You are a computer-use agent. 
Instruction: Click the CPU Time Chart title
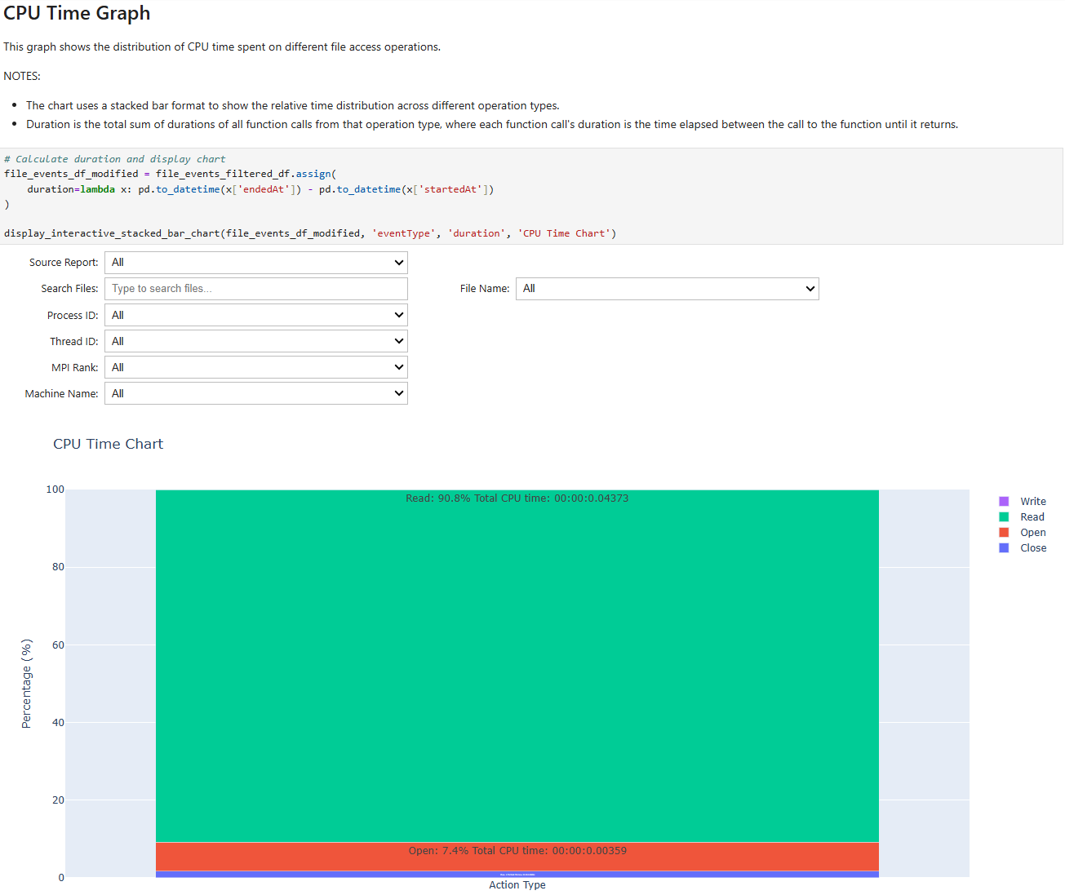point(108,443)
